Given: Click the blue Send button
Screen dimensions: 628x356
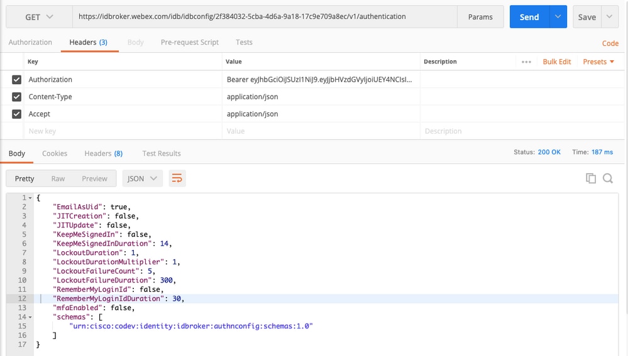Looking at the screenshot, I should click(529, 17).
